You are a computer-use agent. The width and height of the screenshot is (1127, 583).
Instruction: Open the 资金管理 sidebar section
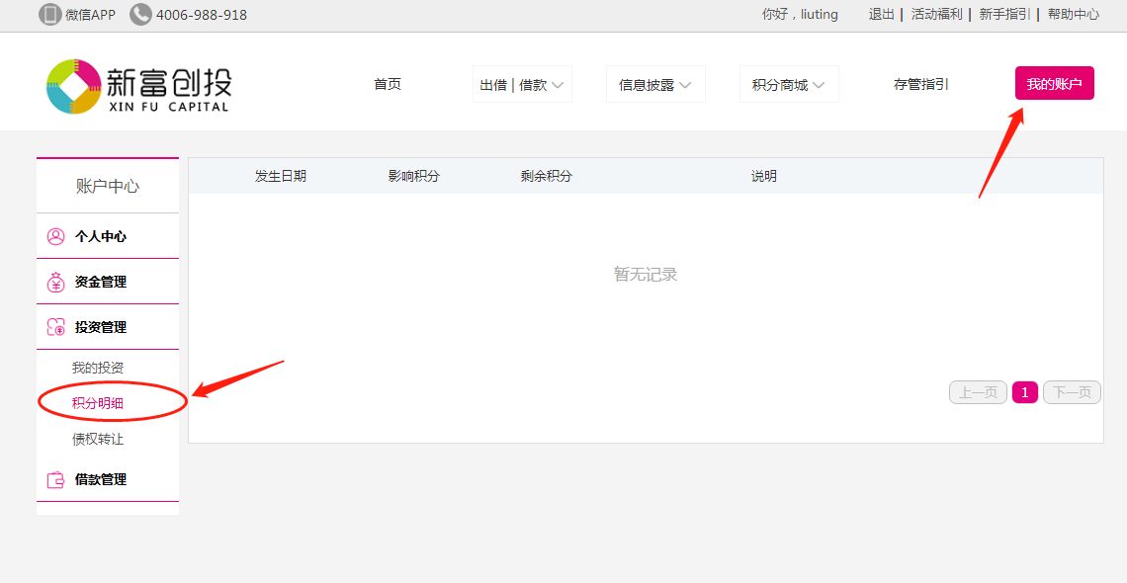coord(108,283)
